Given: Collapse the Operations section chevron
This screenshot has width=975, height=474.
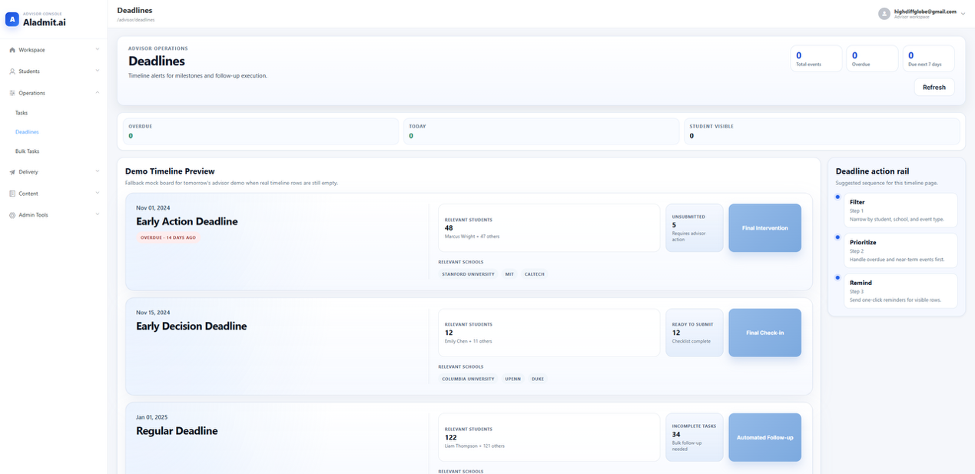Looking at the screenshot, I should (97, 92).
